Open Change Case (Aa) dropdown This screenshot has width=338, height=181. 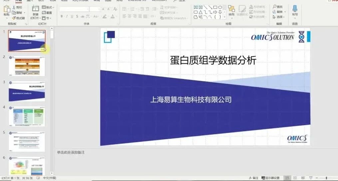96,16
